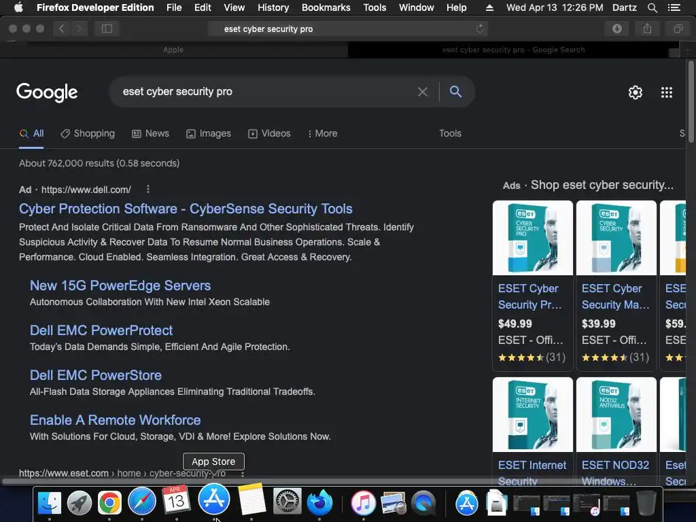
Task: Click the browser forward arrow
Action: 79,29
